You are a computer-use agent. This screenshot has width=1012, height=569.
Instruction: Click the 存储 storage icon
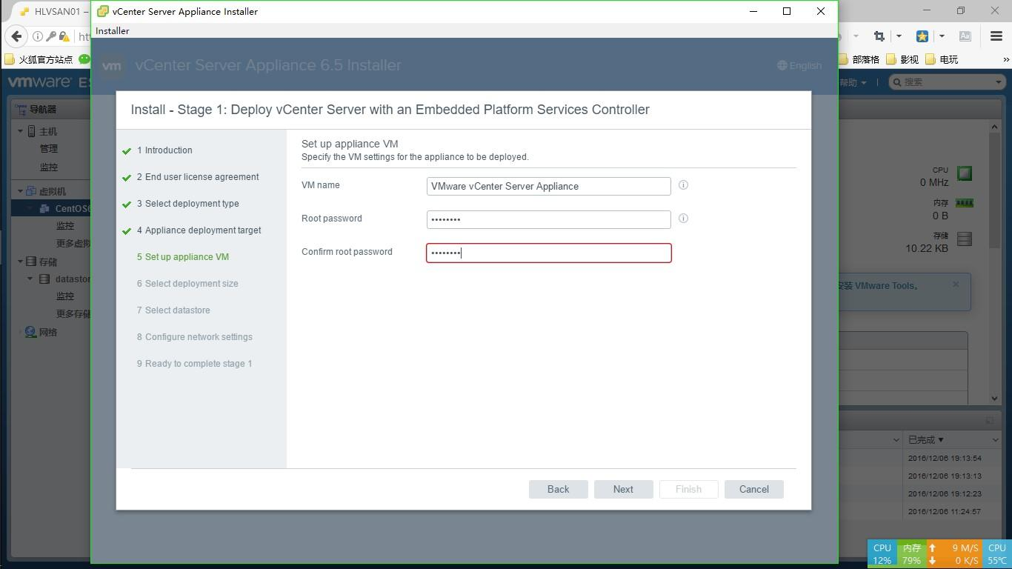(31, 262)
